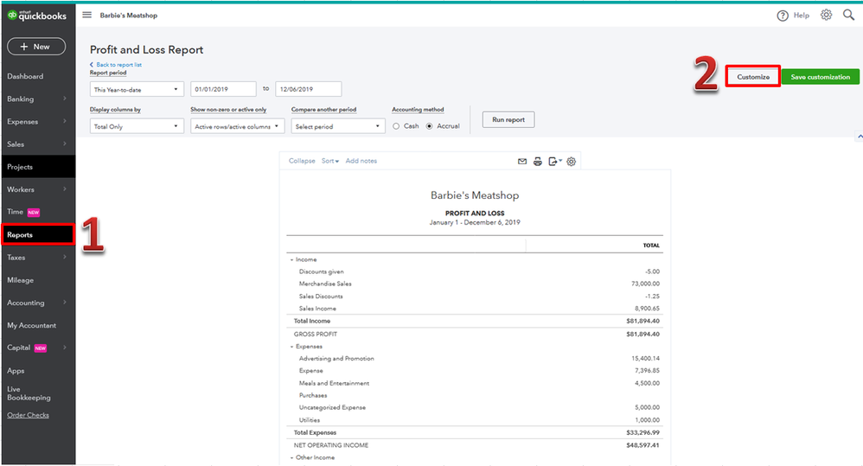Viewport: 863px width, 466px height.
Task: Expand the Banking sidebar submenu
Action: click(x=64, y=99)
